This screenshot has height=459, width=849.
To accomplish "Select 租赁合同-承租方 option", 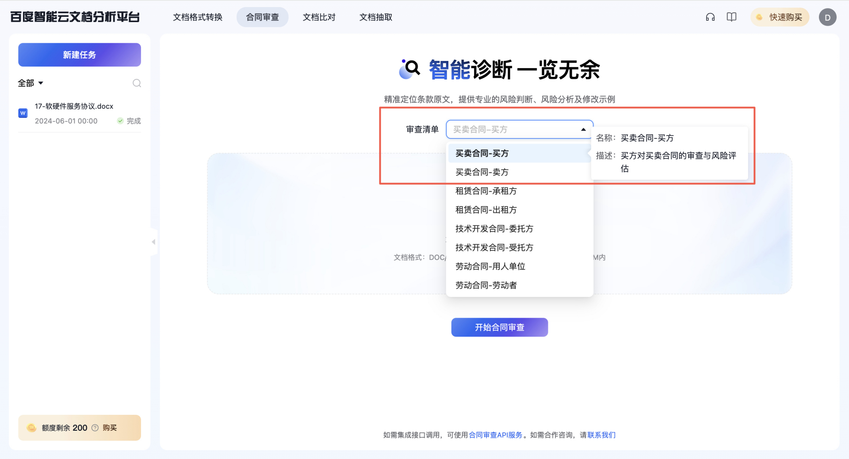I will (520, 191).
